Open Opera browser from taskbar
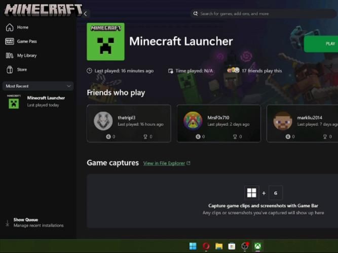The image size is (338, 253). tap(206, 246)
